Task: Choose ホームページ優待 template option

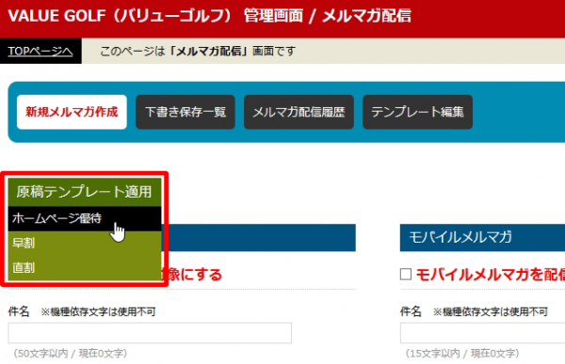Action: (x=85, y=218)
